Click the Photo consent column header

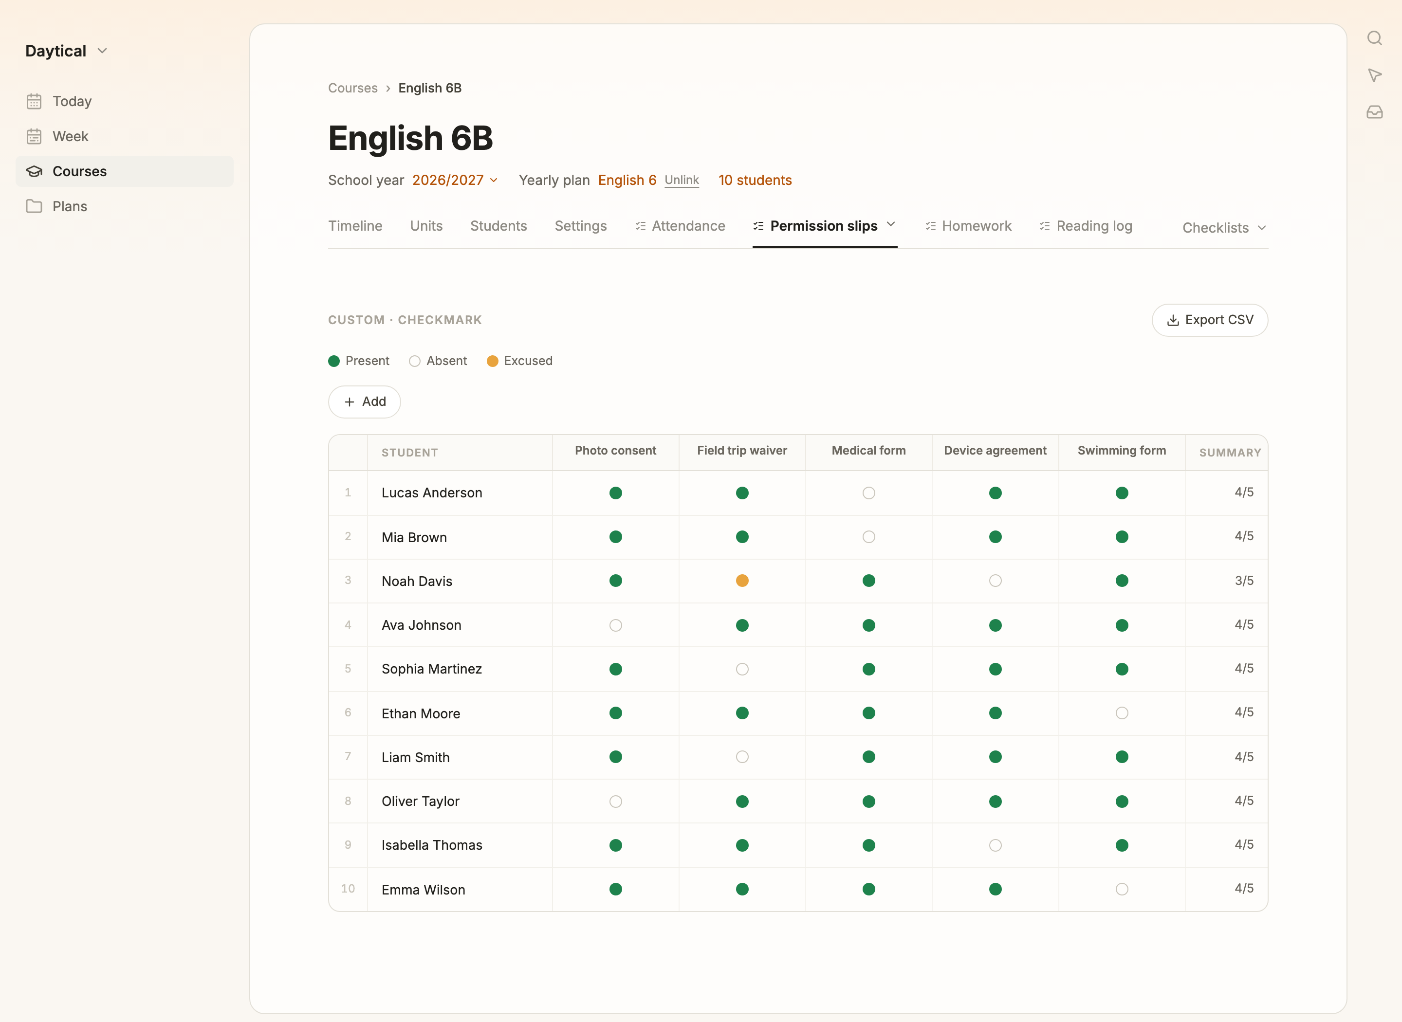tap(616, 451)
